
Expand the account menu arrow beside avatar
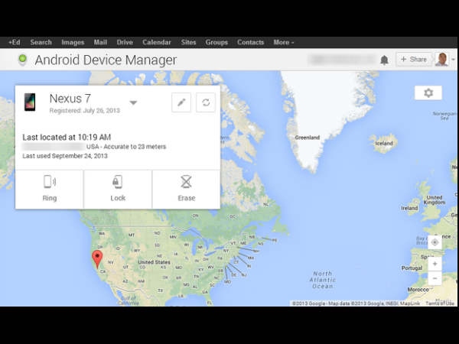tap(453, 60)
